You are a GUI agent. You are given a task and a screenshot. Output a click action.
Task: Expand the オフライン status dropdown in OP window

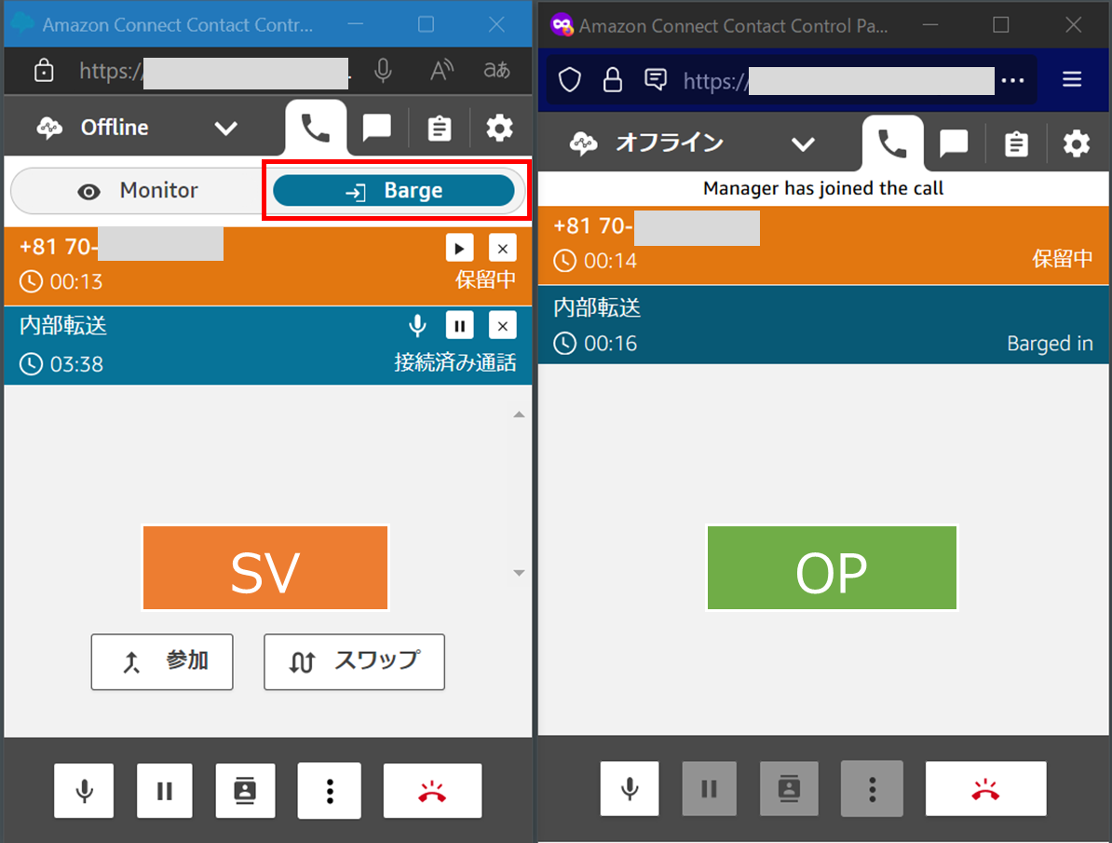(803, 144)
